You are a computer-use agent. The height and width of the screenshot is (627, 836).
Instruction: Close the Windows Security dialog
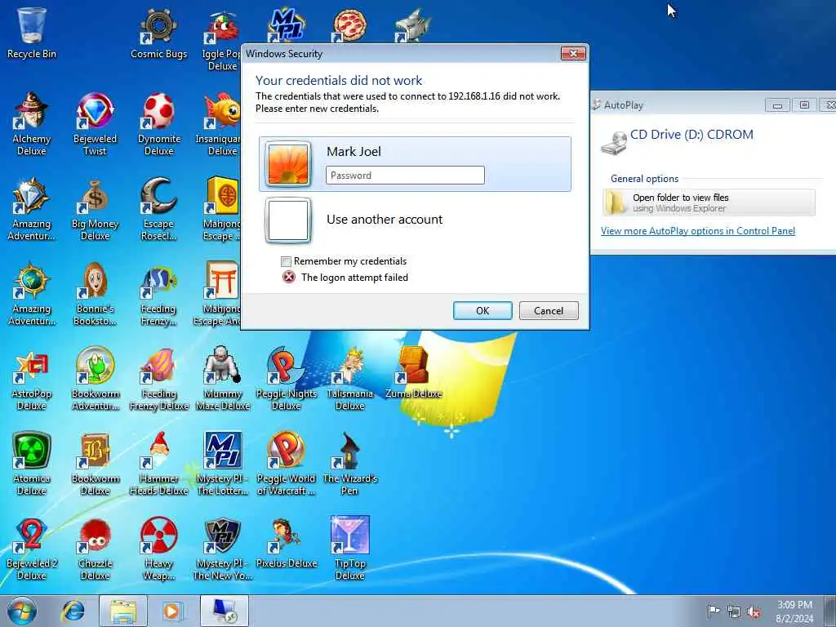point(574,53)
